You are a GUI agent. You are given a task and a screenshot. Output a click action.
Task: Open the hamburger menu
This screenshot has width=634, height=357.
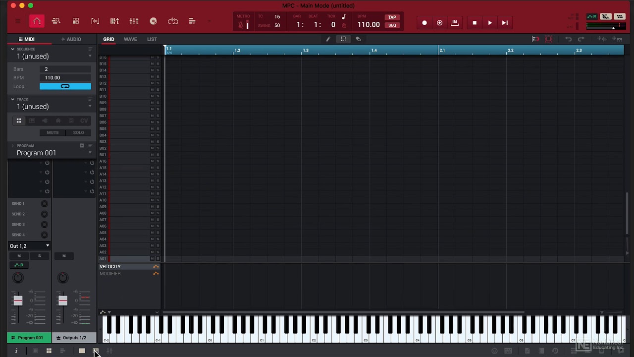coord(18,21)
